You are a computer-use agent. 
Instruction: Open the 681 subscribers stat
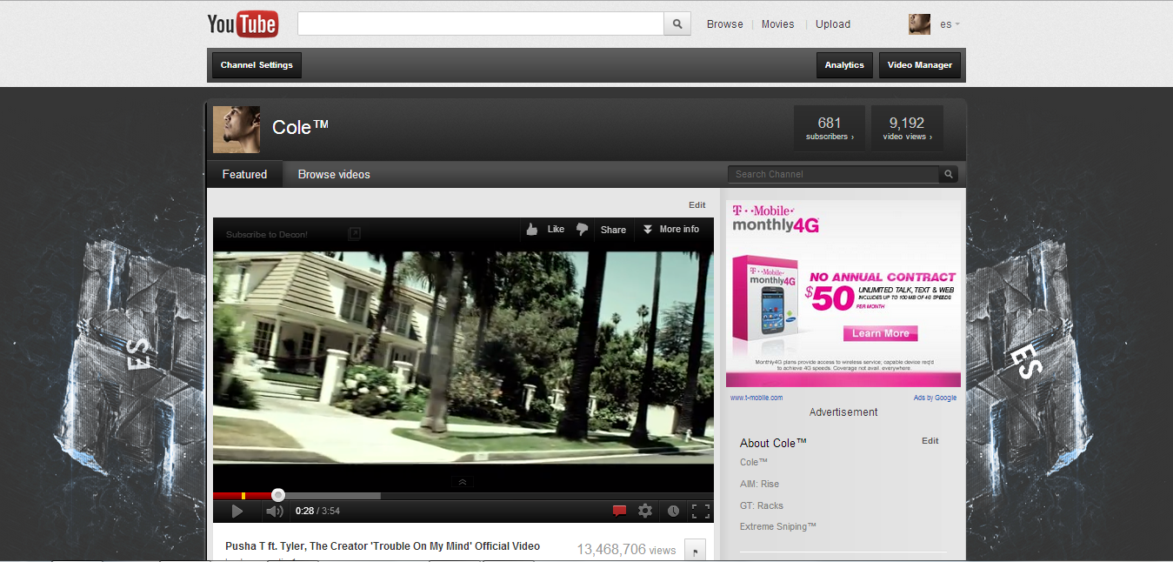tap(830, 128)
